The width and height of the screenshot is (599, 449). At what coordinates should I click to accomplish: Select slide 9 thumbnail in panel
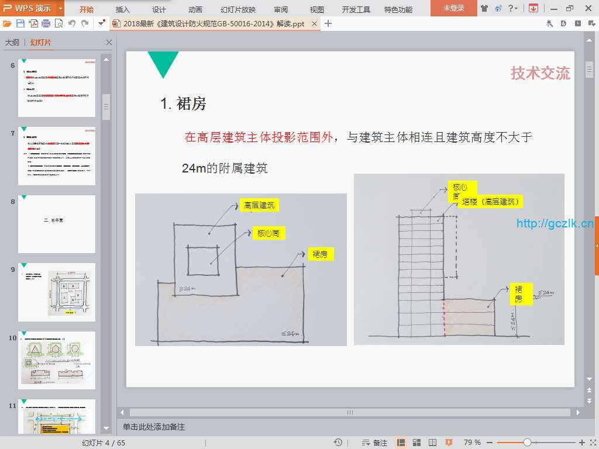point(57,292)
